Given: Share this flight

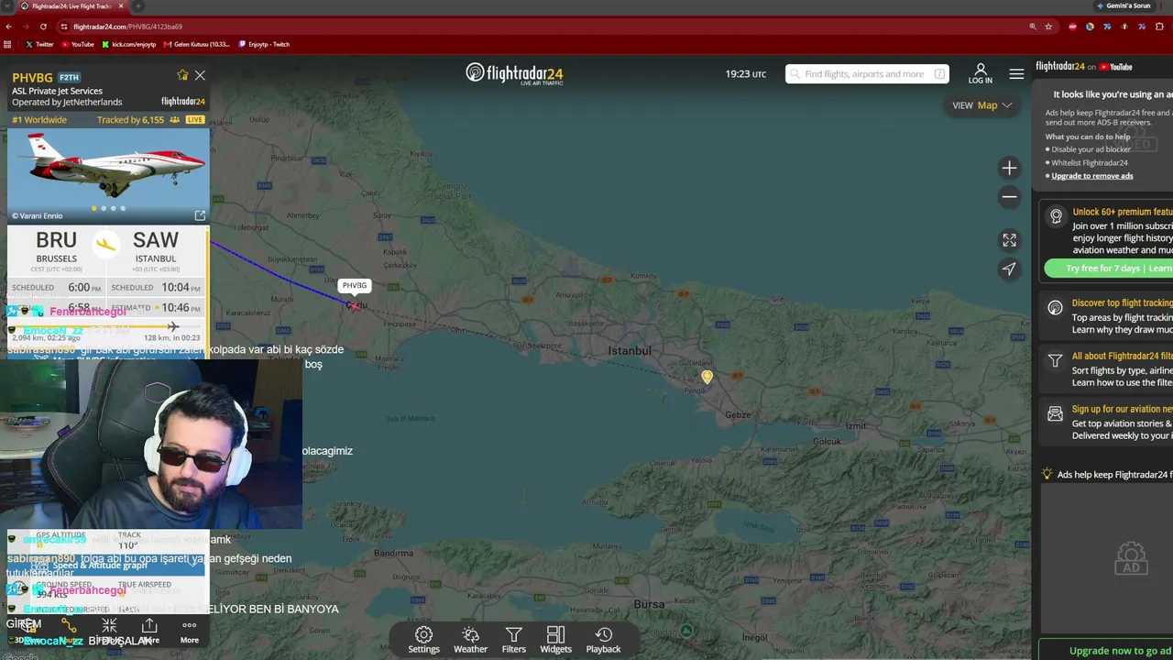Looking at the screenshot, I should coord(149,630).
